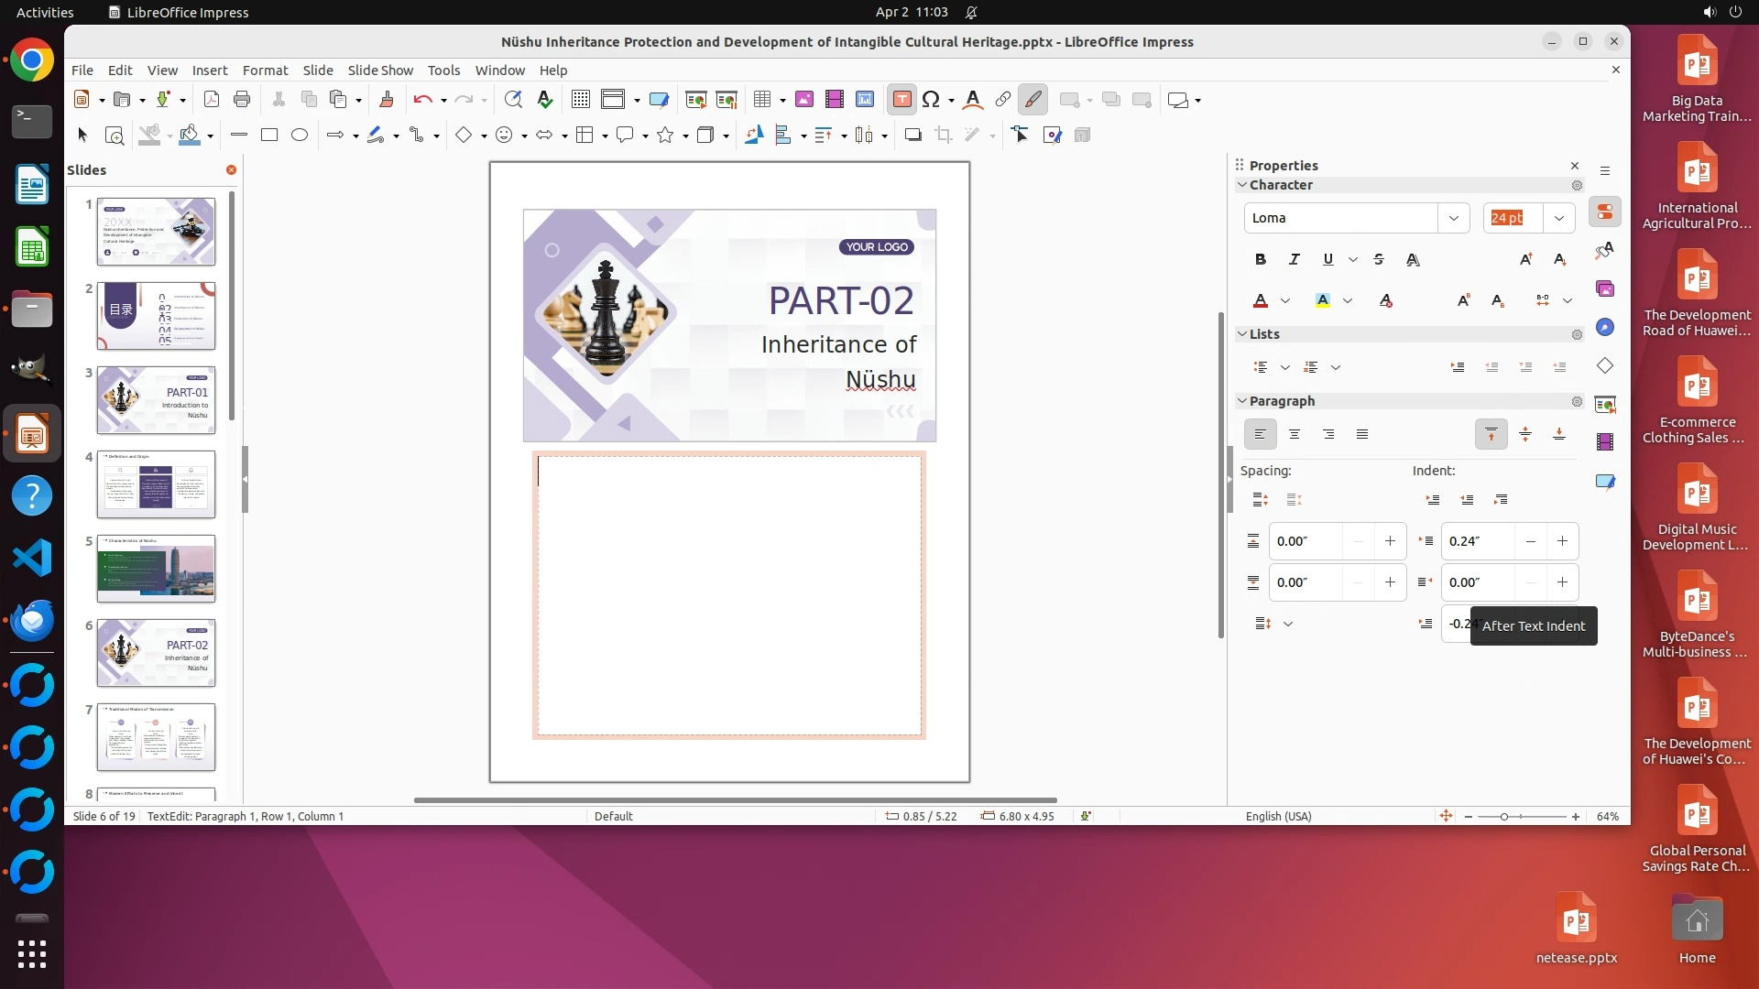Open the Slide Show menu
1759x989 pixels.
pyautogui.click(x=380, y=70)
